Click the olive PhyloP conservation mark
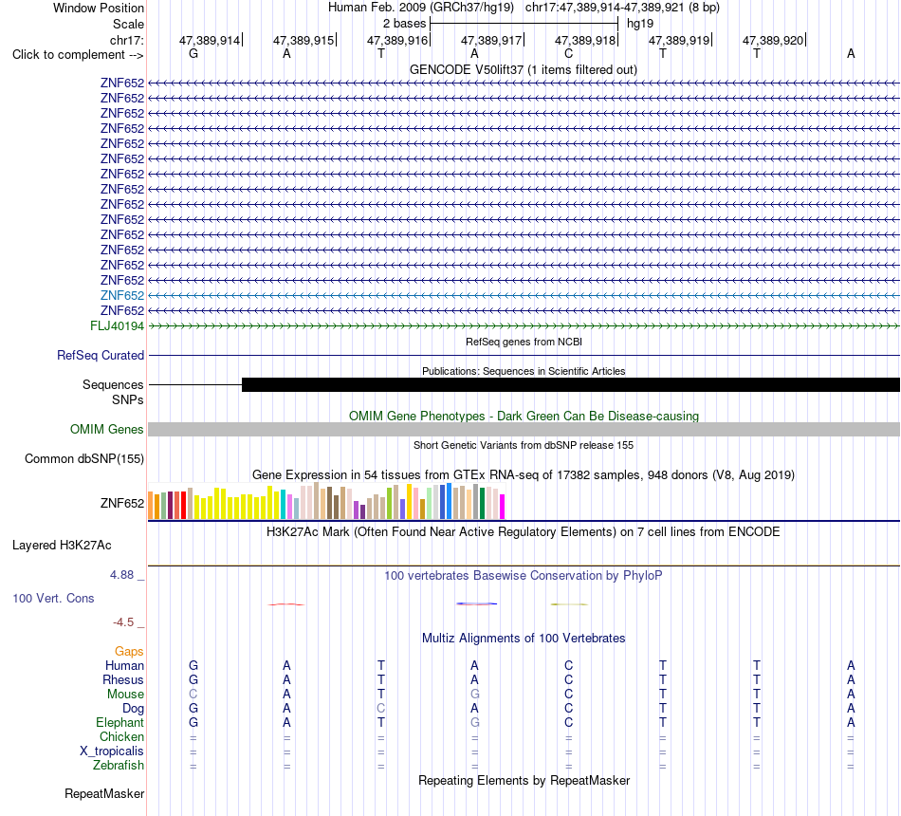 point(569,604)
